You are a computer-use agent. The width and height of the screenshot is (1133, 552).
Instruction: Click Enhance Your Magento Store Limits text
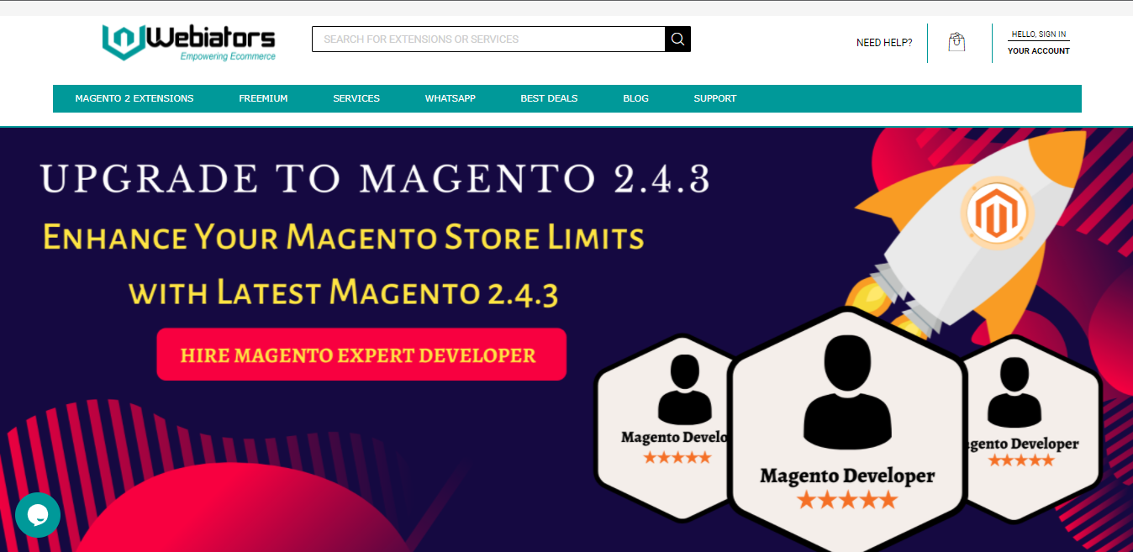coord(343,238)
